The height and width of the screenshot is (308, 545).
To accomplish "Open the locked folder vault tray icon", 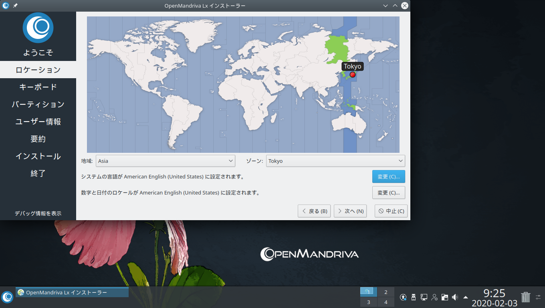I will 445,297.
